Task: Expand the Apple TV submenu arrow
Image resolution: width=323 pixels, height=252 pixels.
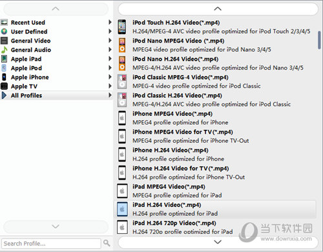Action: tap(110, 86)
